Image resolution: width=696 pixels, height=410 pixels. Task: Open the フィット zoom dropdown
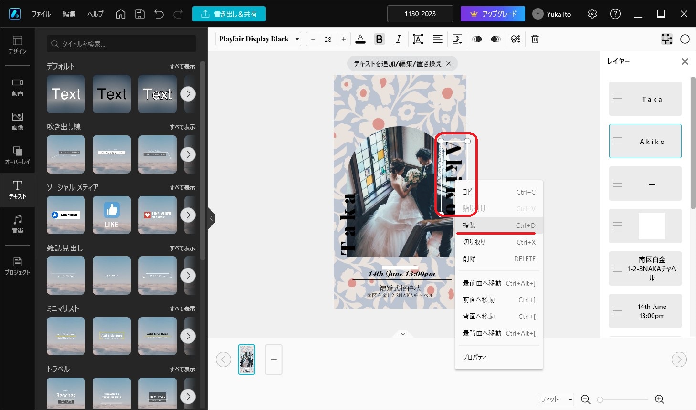click(x=556, y=400)
